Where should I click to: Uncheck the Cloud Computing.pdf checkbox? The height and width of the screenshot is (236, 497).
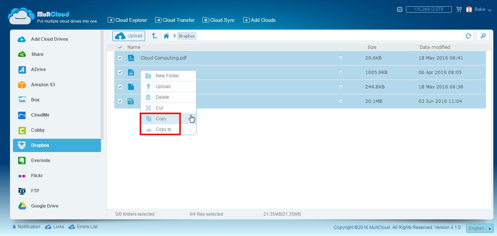pos(120,58)
